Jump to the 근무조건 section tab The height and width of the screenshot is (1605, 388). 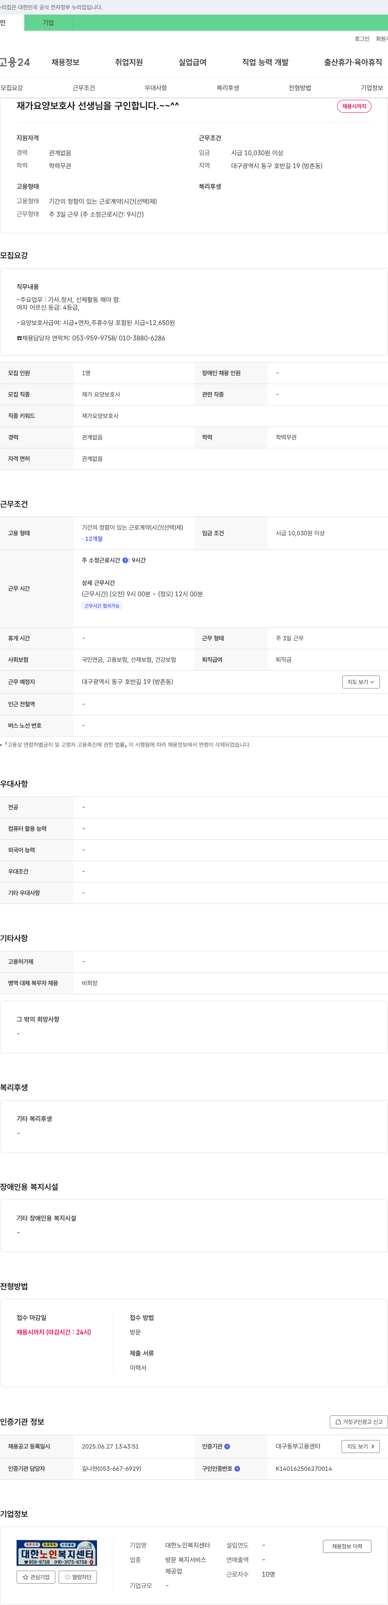point(83,88)
